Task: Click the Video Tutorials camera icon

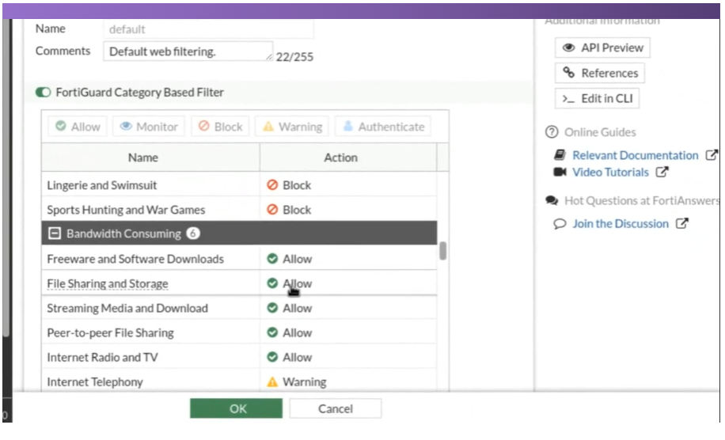Action: (560, 172)
